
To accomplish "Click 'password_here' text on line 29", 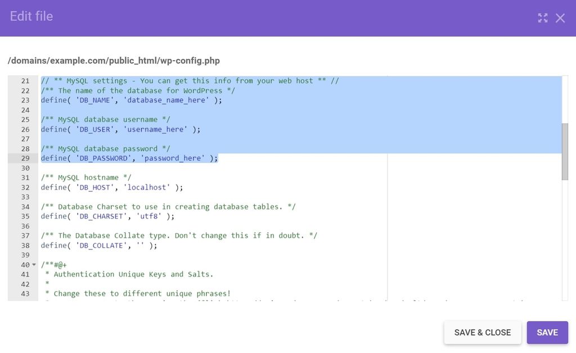I will (x=173, y=158).
